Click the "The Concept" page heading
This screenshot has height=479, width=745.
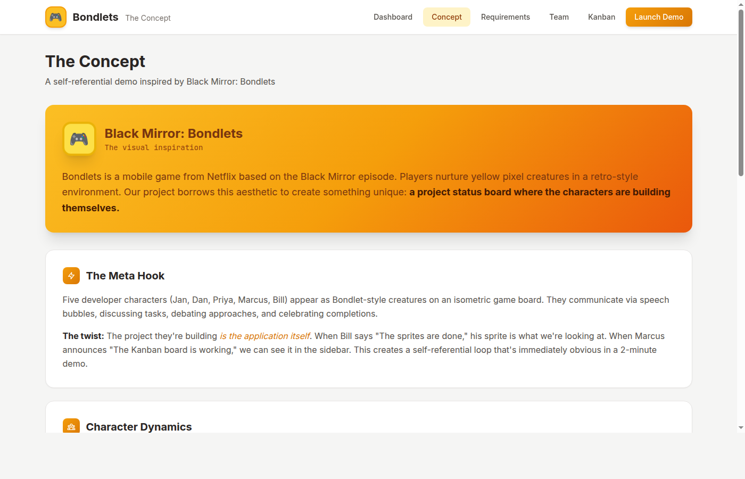pyautogui.click(x=95, y=62)
